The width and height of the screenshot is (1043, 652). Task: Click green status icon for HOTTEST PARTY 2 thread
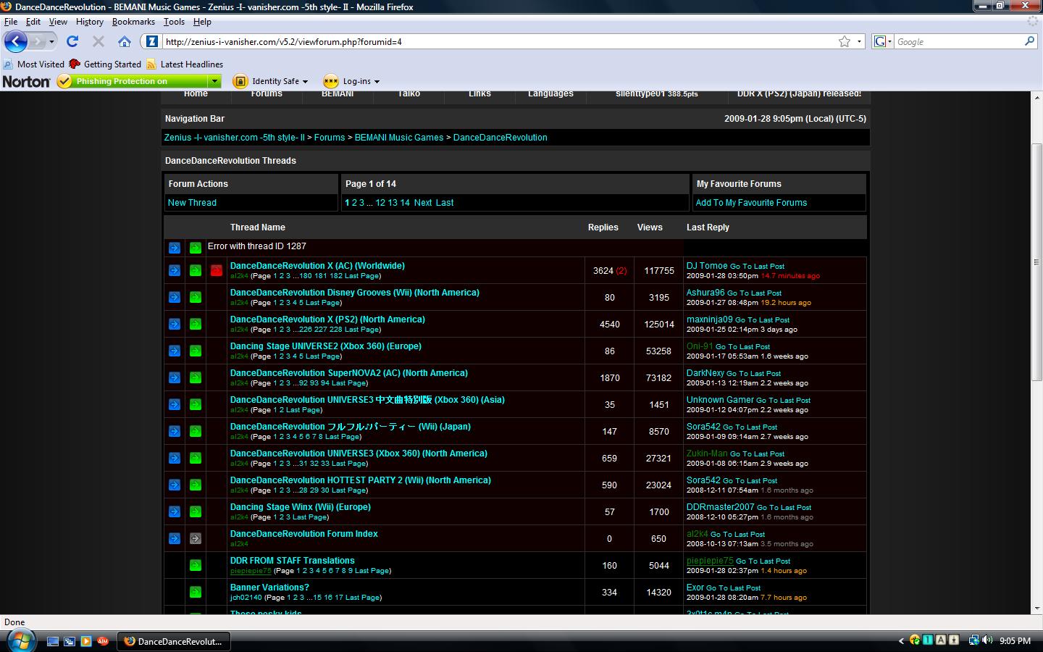(x=196, y=485)
